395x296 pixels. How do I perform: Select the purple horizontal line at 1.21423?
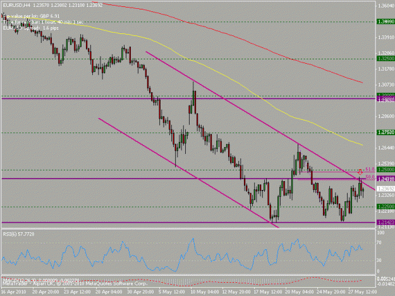pos(189,223)
